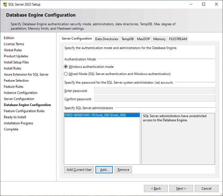Open the TempDB tab

click(x=127, y=39)
